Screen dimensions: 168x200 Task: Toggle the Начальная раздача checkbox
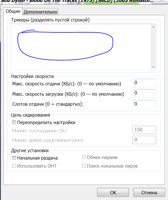(14, 158)
